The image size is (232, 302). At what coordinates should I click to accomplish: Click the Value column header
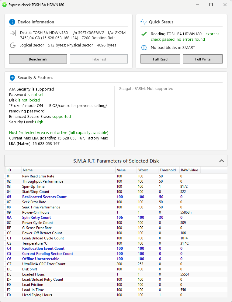pyautogui.click(x=122, y=170)
